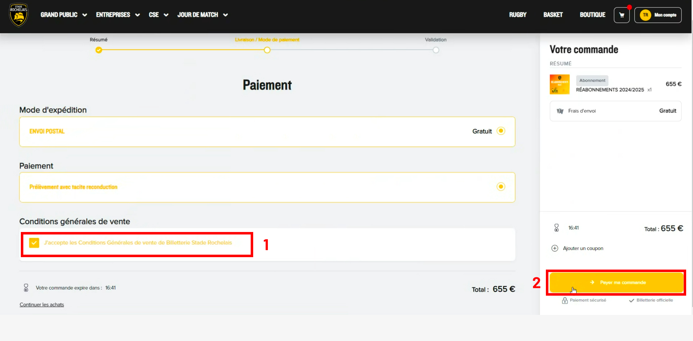693x341 pixels.
Task: Accept the Conditions Générales de vente checkbox
Action: pos(34,243)
